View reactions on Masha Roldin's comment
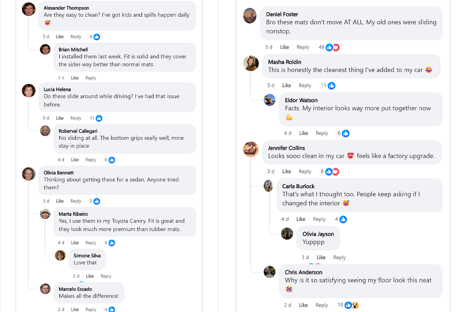Viewport: 468px width, 312px height. (x=331, y=86)
